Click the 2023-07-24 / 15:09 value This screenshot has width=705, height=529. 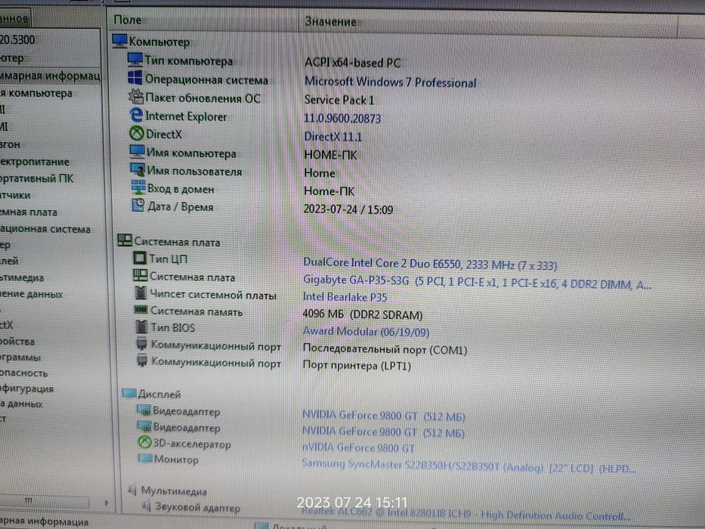point(348,209)
